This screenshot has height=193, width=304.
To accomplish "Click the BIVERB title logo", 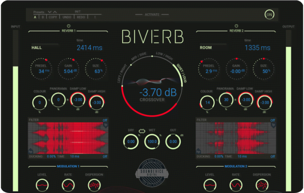I will 153,36.
